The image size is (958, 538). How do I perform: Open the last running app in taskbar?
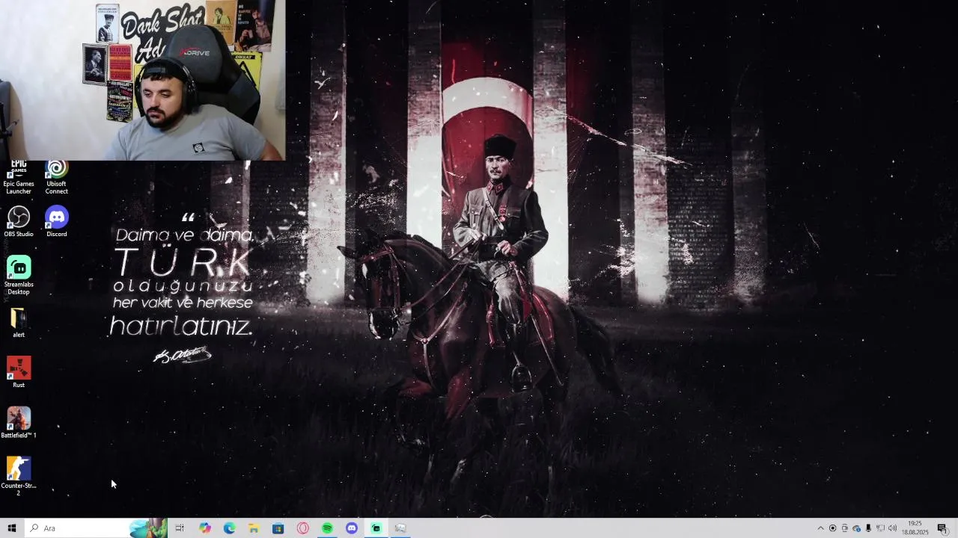400,528
